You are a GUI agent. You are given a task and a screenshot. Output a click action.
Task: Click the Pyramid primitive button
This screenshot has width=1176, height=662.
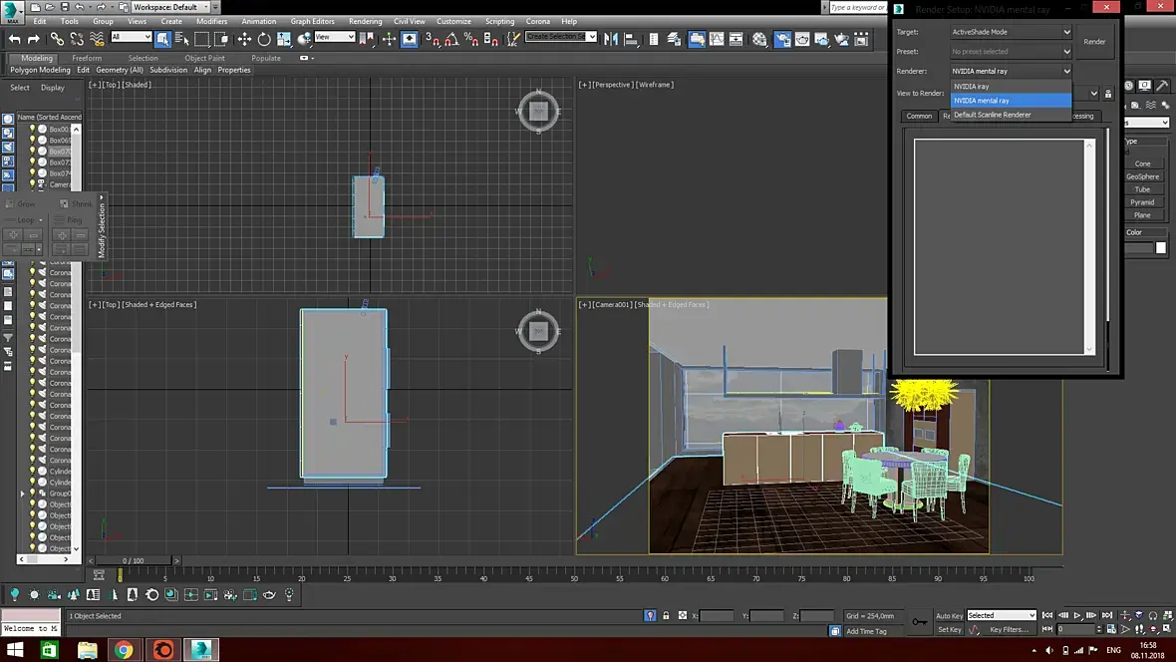tap(1142, 202)
